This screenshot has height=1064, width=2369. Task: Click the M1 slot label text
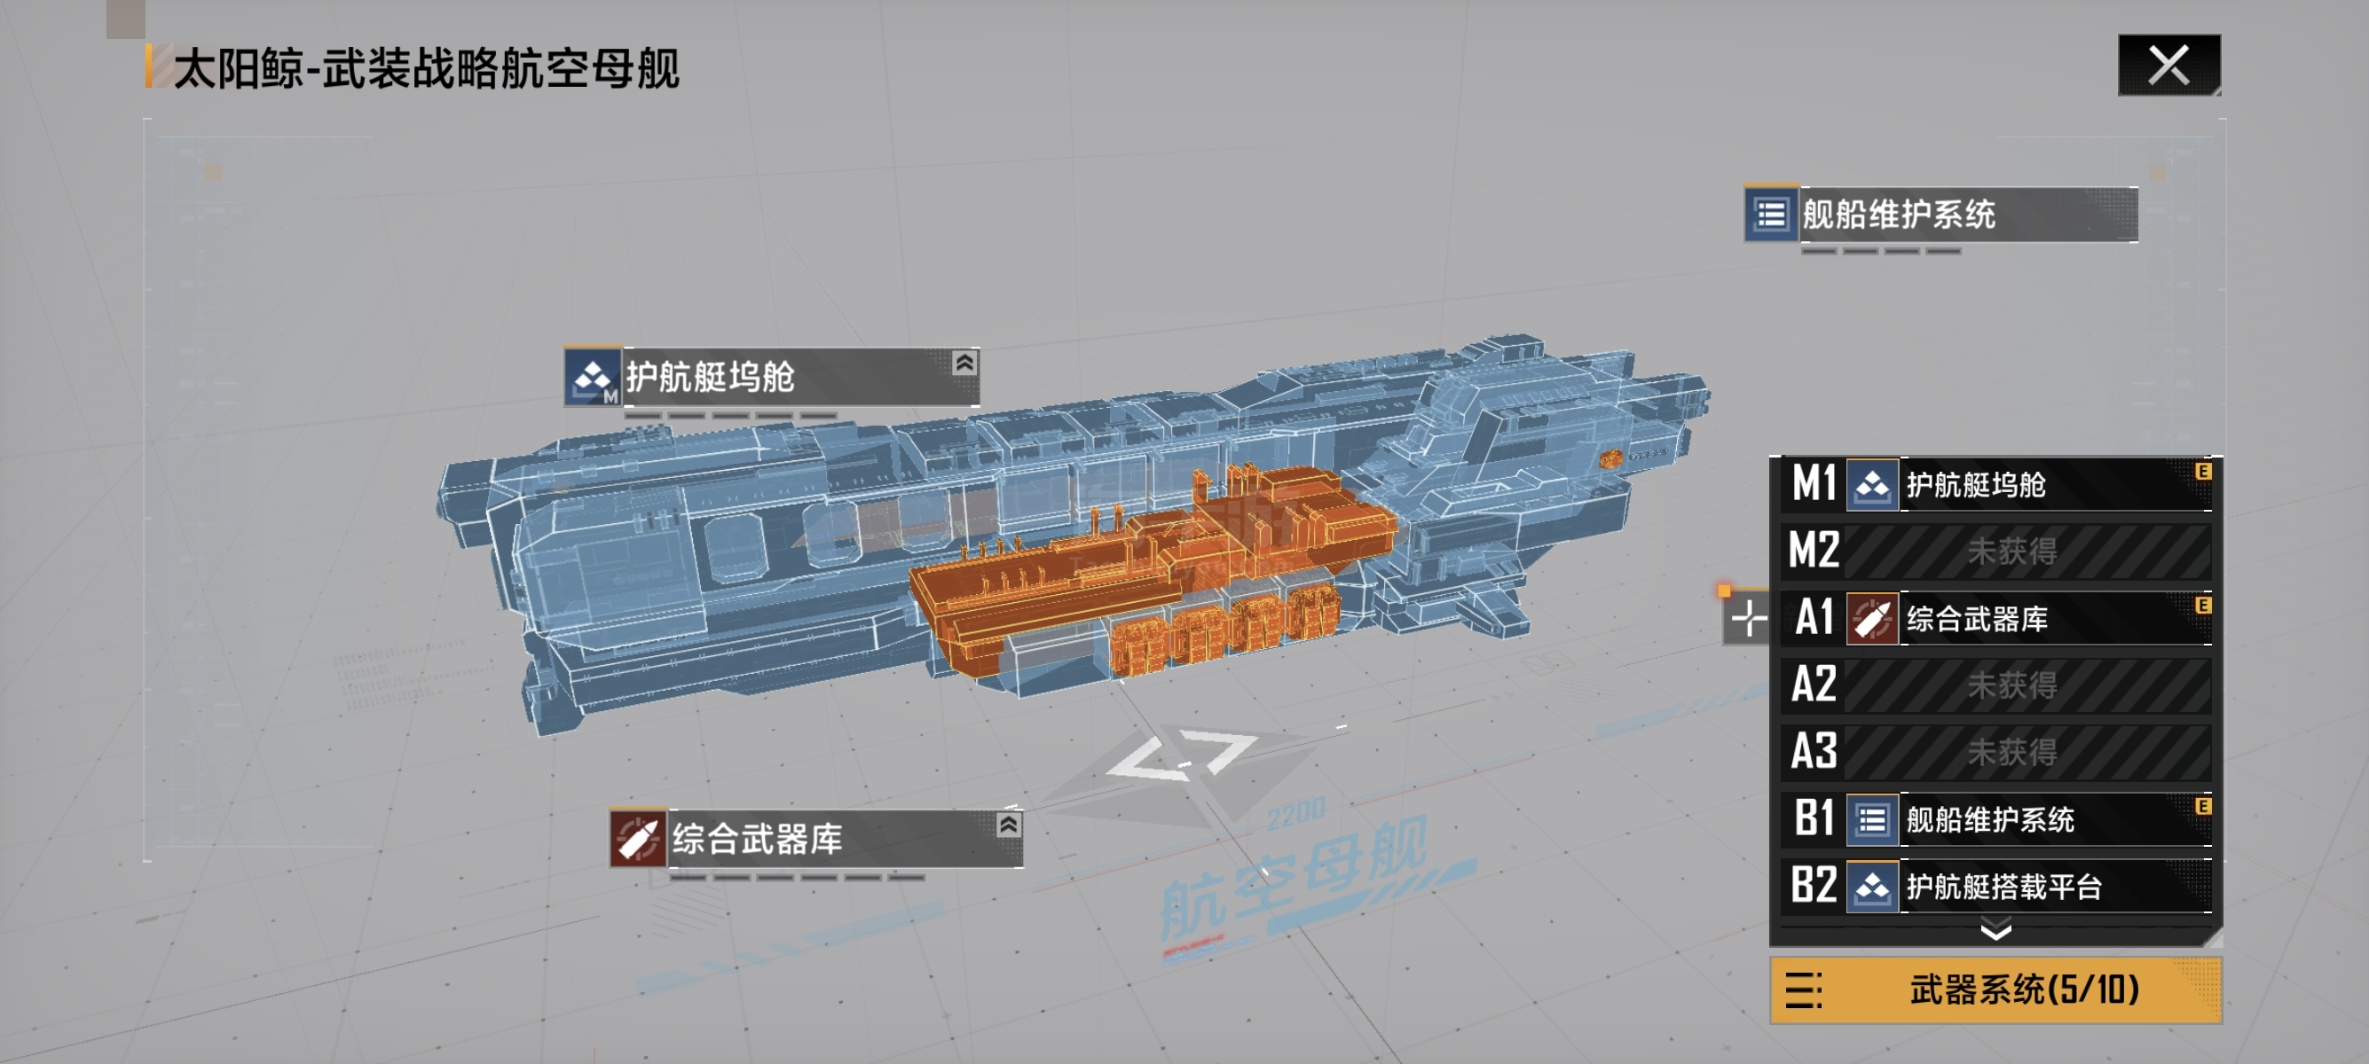pos(1813,483)
